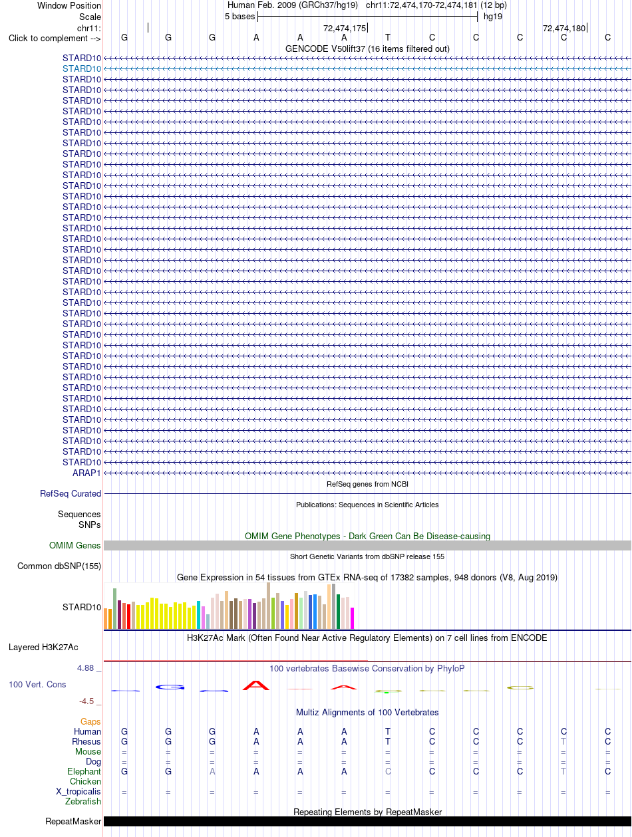
Task: Select the Mouse species label
Action: [x=88, y=752]
